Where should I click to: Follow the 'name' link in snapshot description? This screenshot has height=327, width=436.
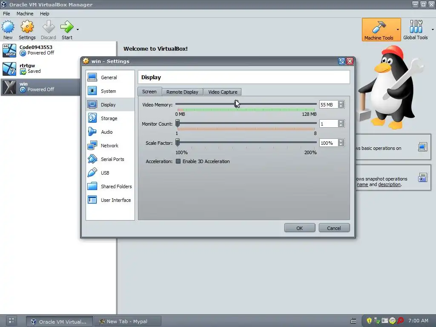click(x=362, y=185)
